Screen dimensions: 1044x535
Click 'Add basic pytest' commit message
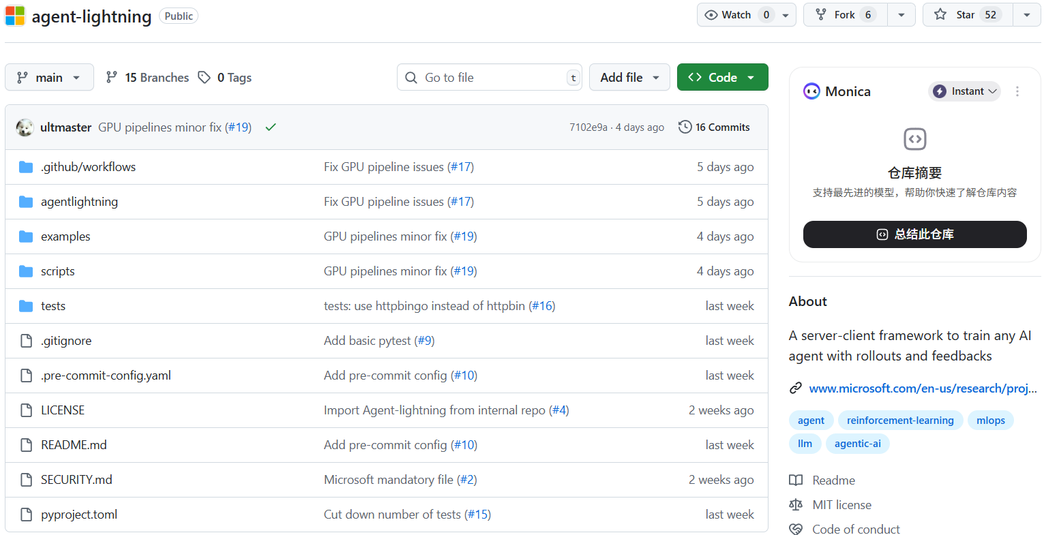(x=368, y=341)
